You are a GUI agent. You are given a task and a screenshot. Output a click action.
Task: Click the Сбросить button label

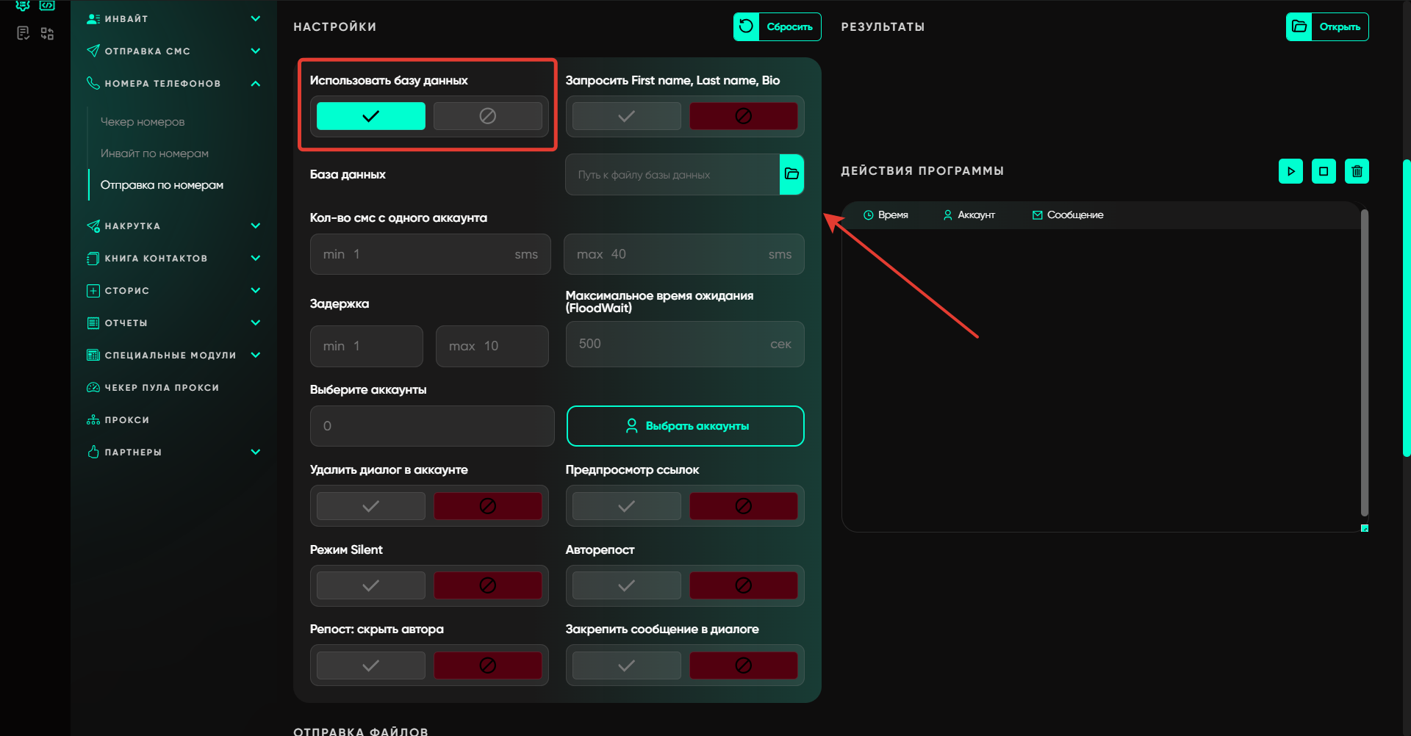click(789, 27)
